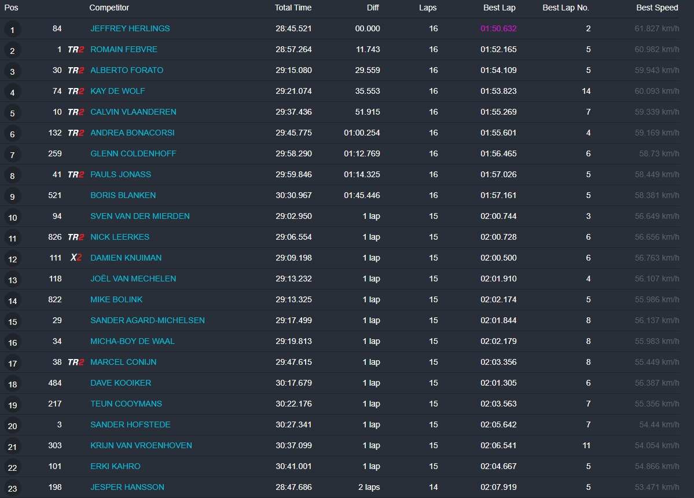Click the Competitor column header

coord(109,8)
